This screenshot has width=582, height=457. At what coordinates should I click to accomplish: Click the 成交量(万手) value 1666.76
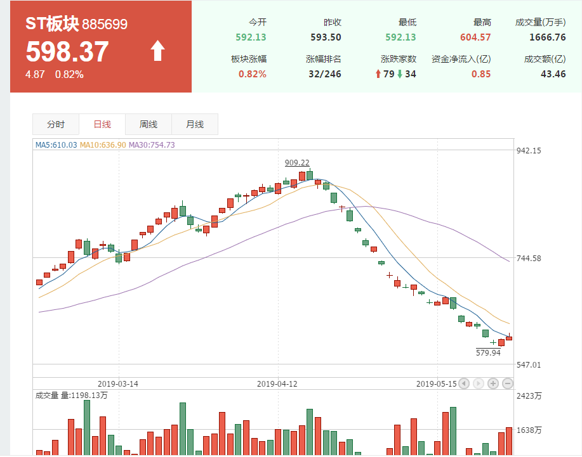pos(548,37)
